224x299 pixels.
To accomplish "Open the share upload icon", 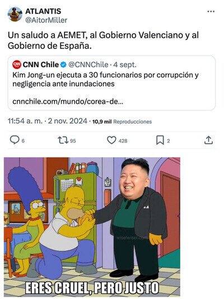I will [208, 140].
